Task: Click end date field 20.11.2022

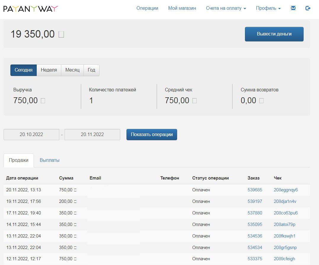Action: (92, 134)
